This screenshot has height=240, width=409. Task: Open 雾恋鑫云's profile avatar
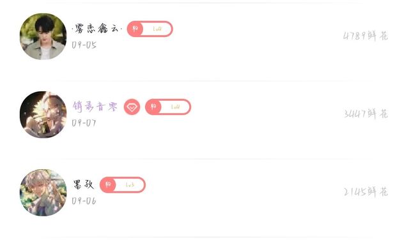coord(43,36)
